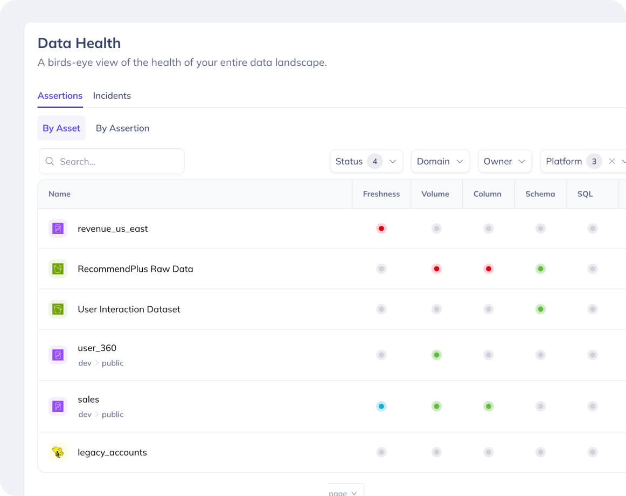Click the red Freshness dot for revenue_us_east
The width and height of the screenshot is (626, 496).
(381, 229)
